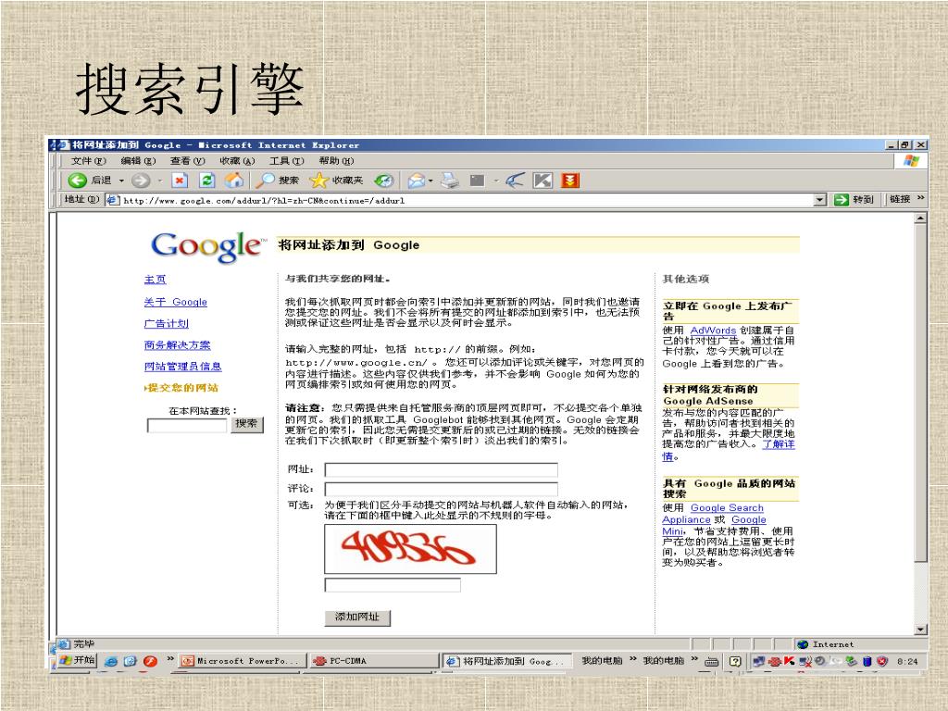948x711 pixels.
Task: Open the 网站管理员信息 link
Action: click(x=182, y=367)
